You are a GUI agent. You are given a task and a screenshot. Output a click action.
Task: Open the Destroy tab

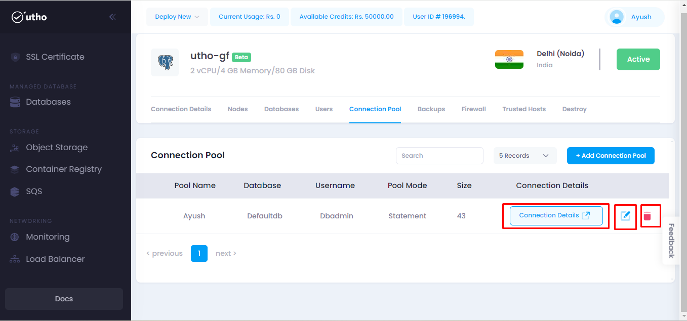coord(575,109)
